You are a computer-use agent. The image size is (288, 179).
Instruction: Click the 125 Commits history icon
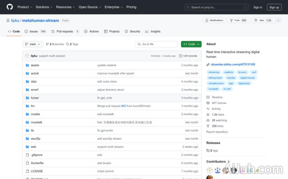pyautogui.click(x=181, y=56)
